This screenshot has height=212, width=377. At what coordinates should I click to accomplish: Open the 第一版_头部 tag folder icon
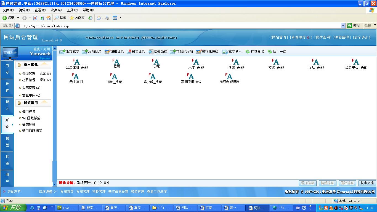tap(152, 76)
